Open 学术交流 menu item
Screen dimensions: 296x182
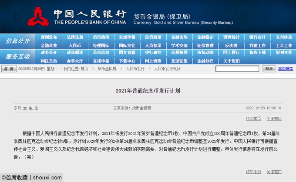[179, 46]
